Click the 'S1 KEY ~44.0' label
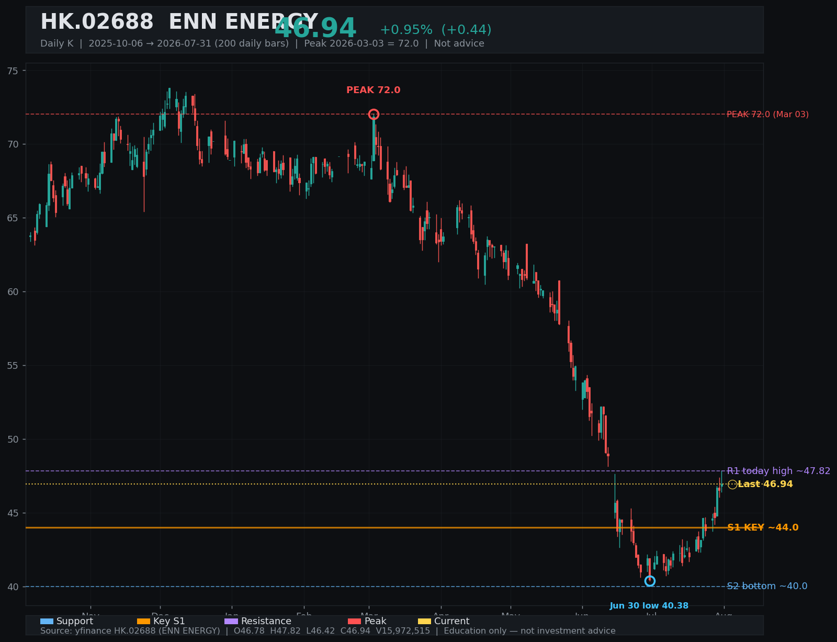837x642 pixels. [x=763, y=527]
